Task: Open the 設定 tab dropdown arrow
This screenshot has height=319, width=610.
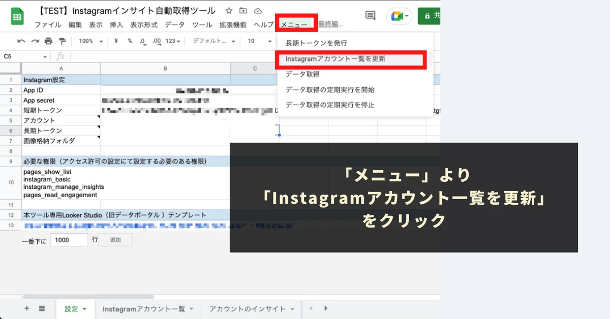Action: pyautogui.click(x=84, y=309)
